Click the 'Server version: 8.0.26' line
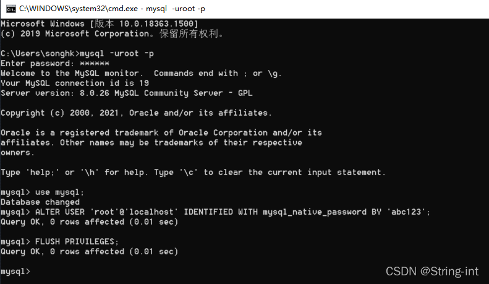489x284 pixels. 127,93
